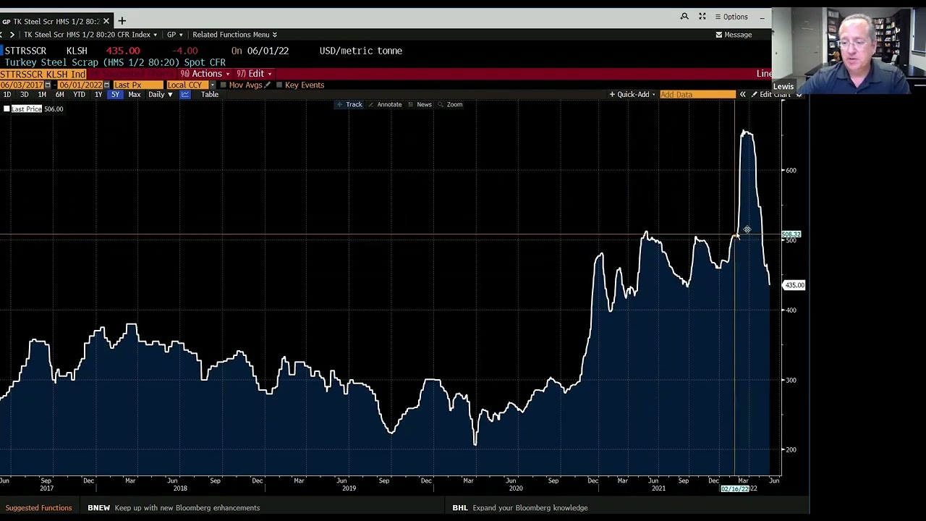The height and width of the screenshot is (521, 926).
Task: Select the 6M time range
Action: [x=59, y=95]
